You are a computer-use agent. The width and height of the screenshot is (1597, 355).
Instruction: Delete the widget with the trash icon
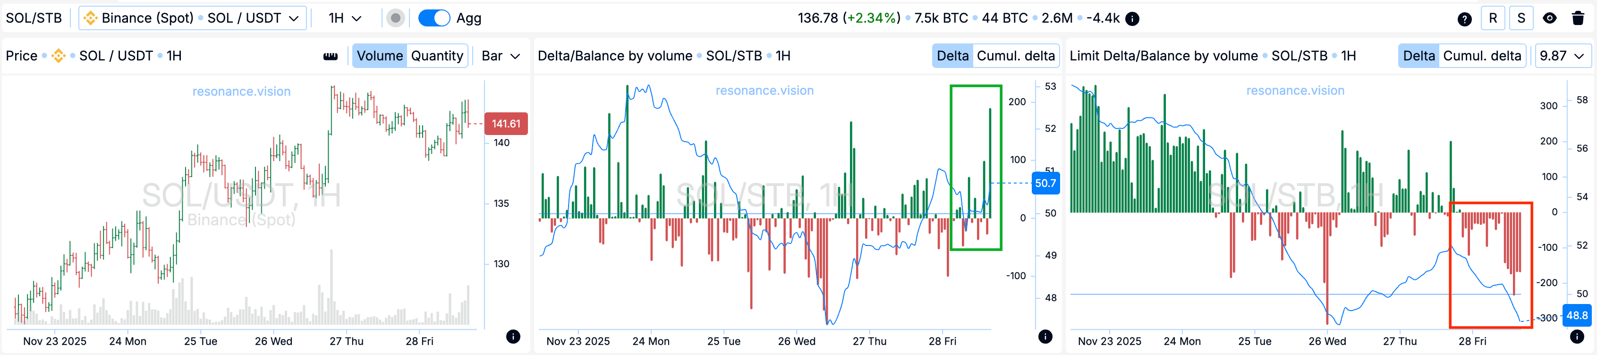coord(1578,18)
